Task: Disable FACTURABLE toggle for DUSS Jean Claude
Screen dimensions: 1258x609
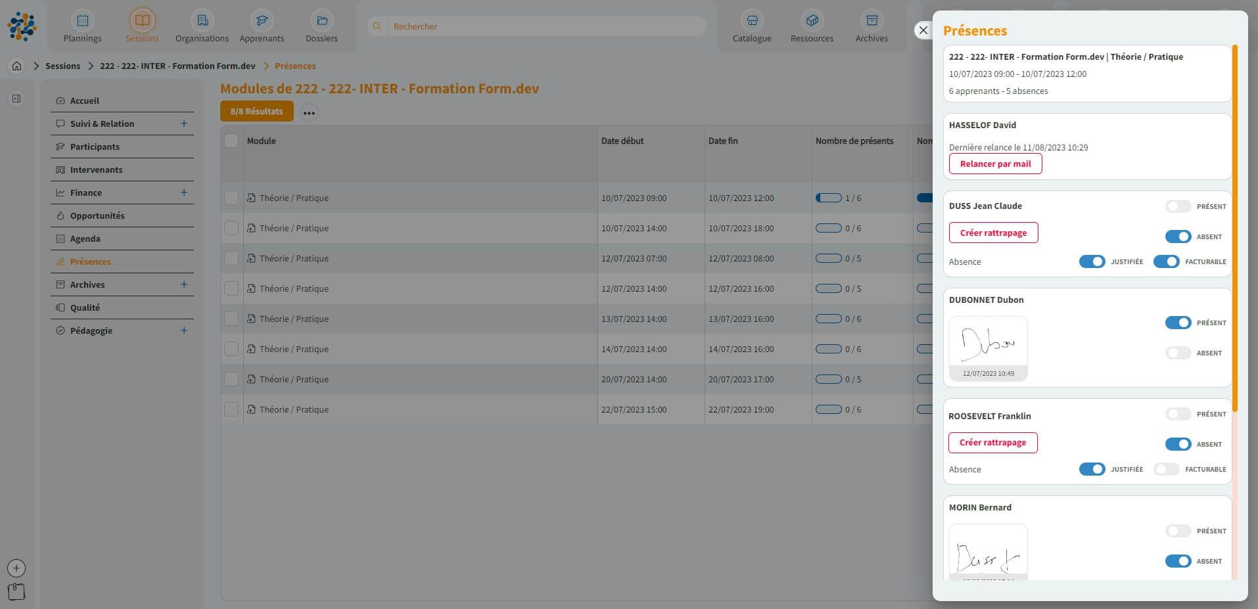Action: [x=1166, y=261]
